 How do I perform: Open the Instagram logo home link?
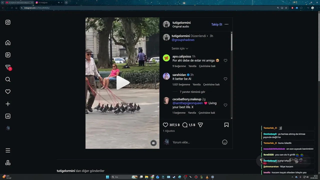(x=8, y=22)
